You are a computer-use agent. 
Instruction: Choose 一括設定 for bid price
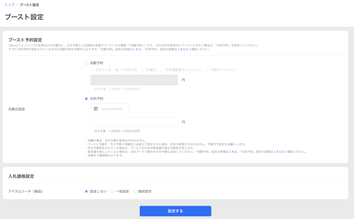[112, 191]
